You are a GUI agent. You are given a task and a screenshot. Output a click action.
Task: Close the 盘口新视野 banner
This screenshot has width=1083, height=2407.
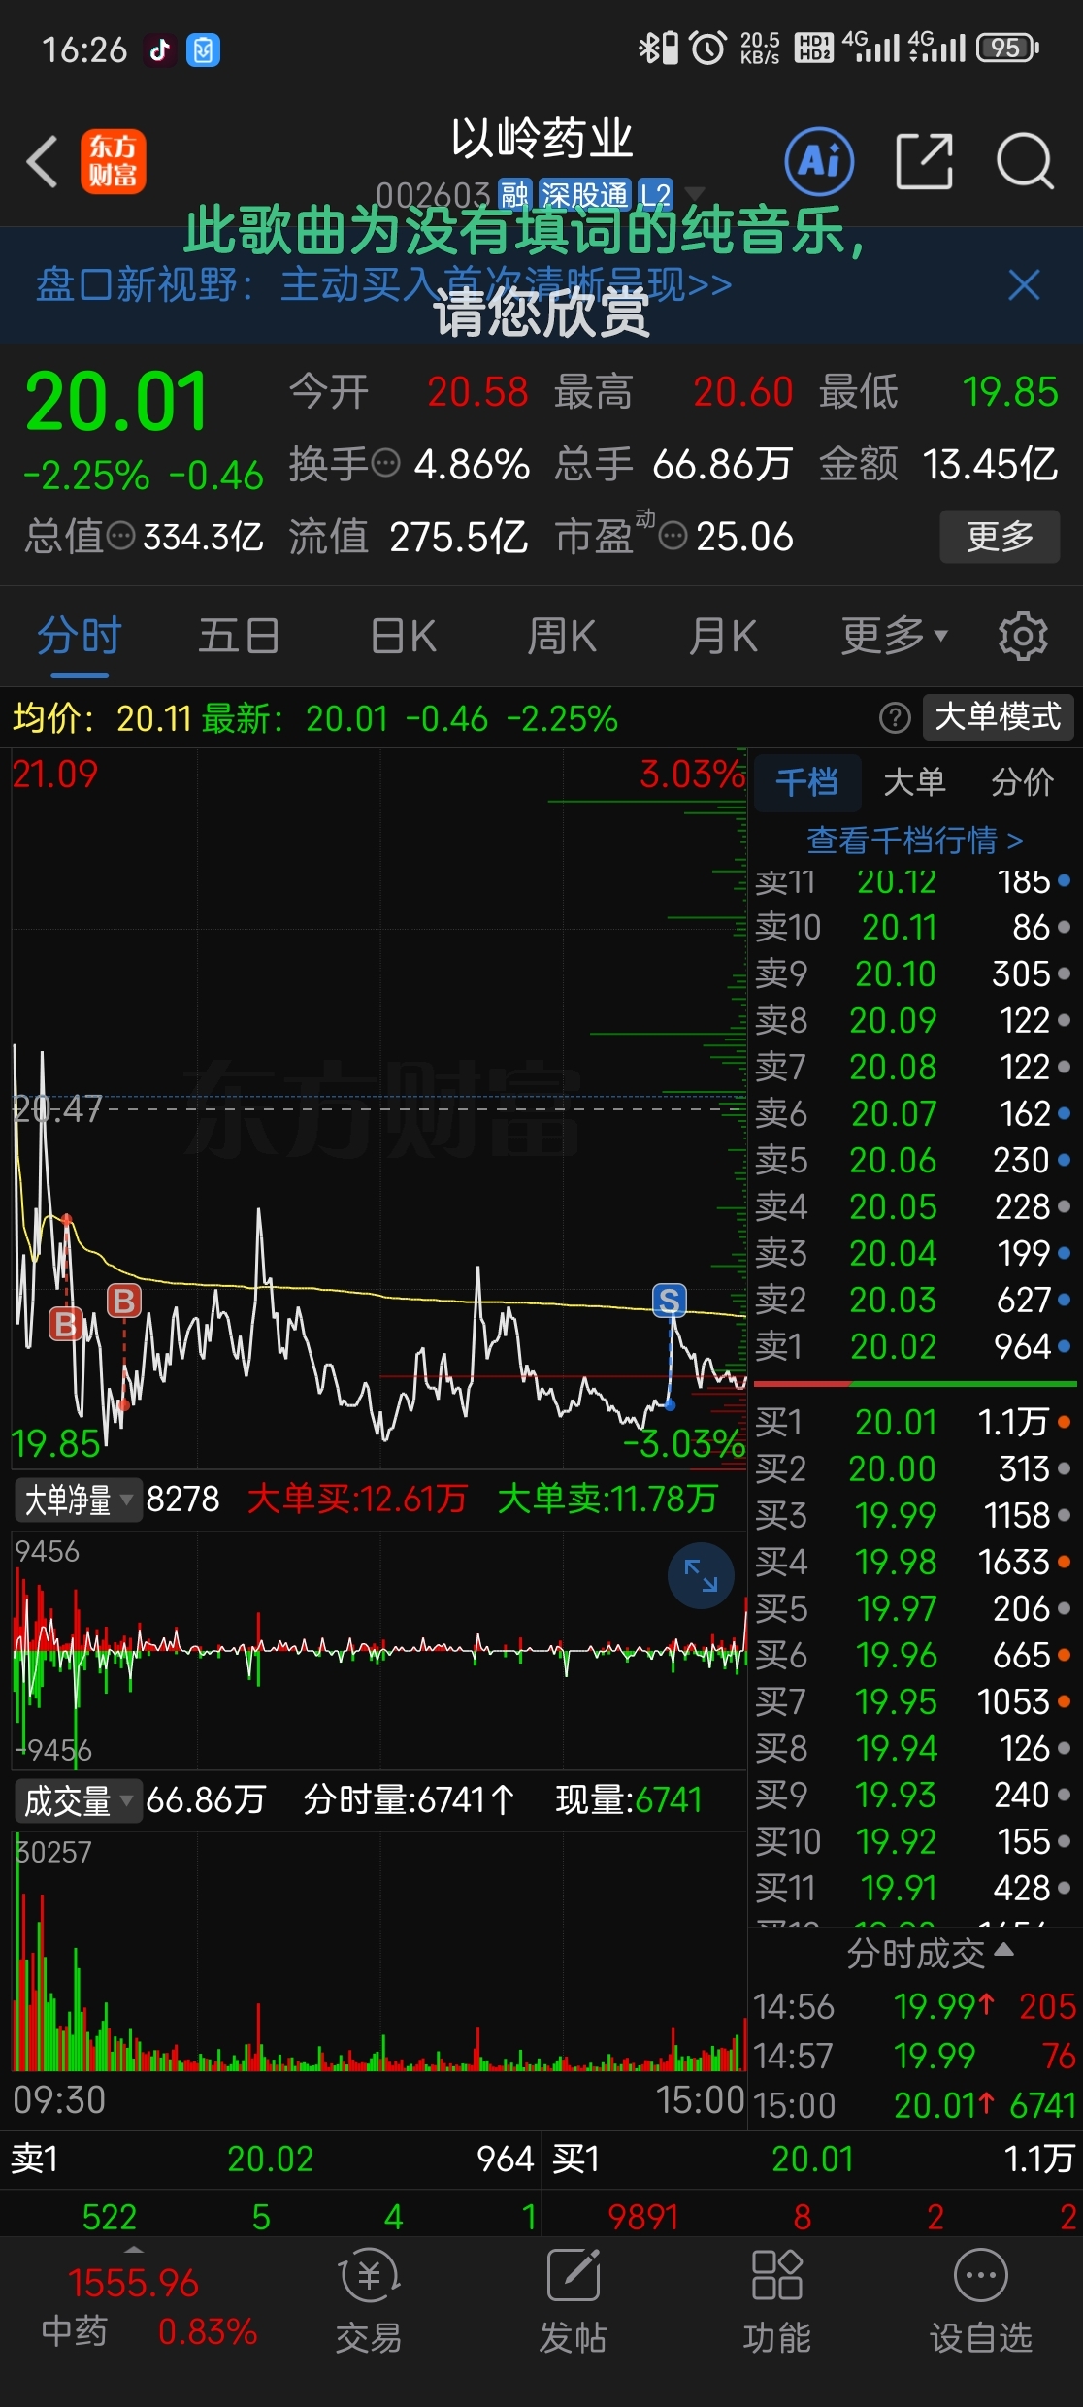tap(1024, 285)
